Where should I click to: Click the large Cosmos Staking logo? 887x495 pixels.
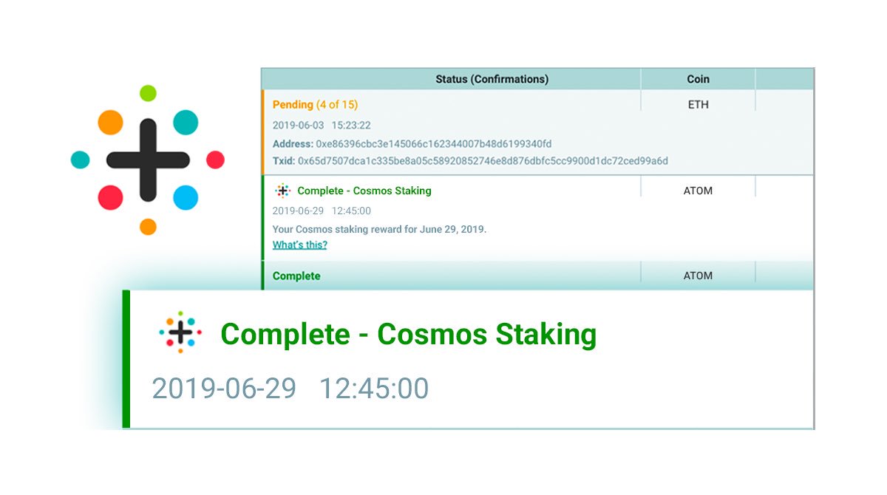coord(148,160)
